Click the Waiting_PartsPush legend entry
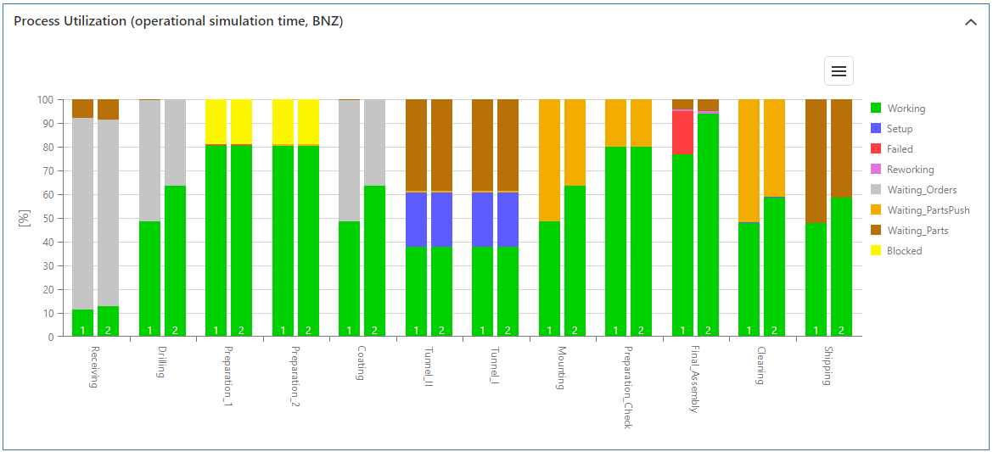Image resolution: width=993 pixels, height=452 pixels. tap(928, 210)
